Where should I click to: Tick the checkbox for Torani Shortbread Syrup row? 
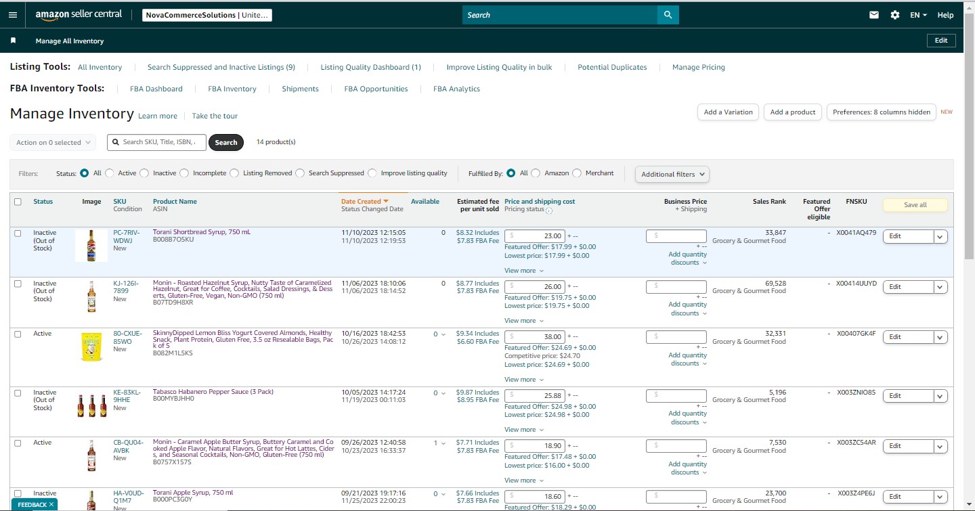[18, 233]
